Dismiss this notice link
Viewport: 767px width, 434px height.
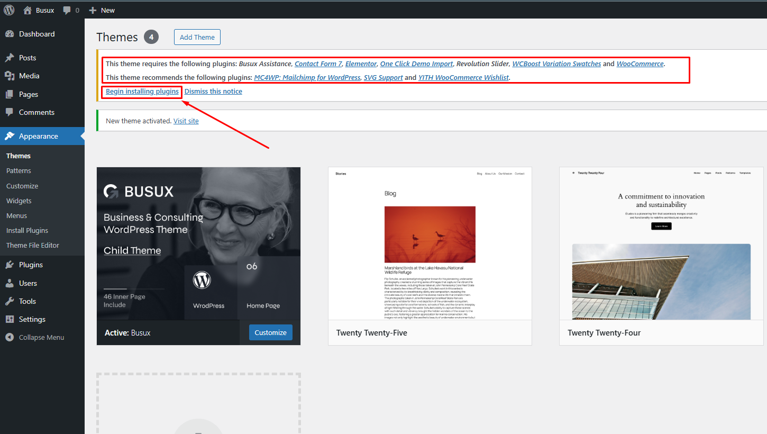(x=213, y=91)
